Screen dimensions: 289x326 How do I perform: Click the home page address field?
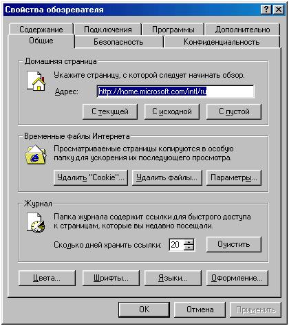click(175, 91)
